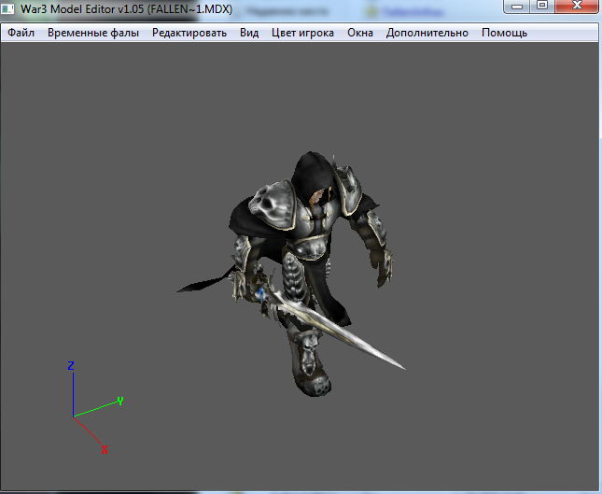Open the Файл menu
Screen dimensions: 602x494
21,33
